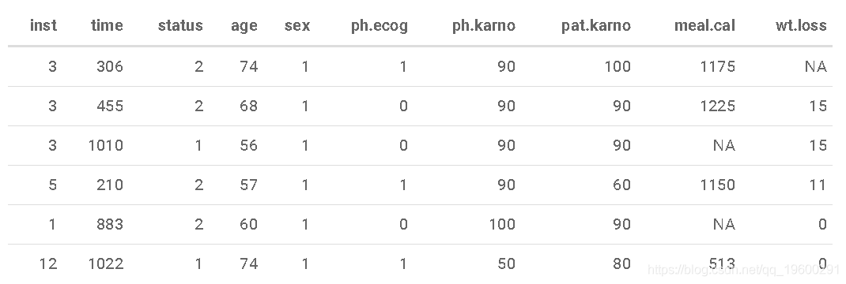Click the age value 57
Viewport: 846px width, 284px height.
click(249, 185)
